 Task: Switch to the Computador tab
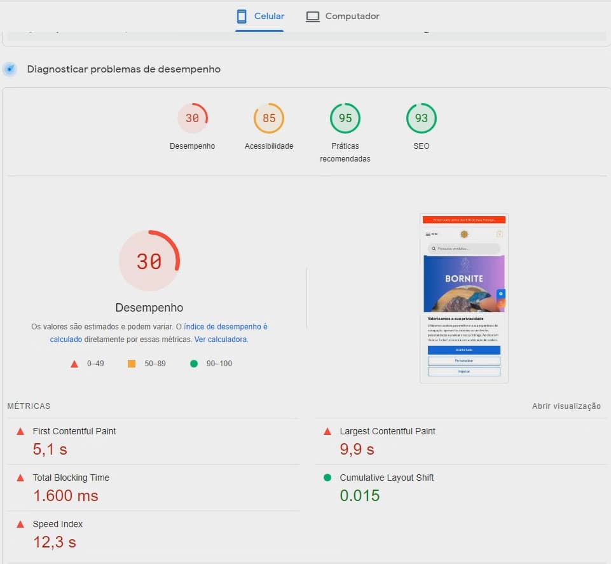[342, 16]
